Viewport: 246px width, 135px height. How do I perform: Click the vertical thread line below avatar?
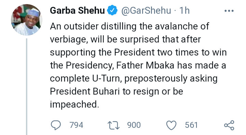27,87
